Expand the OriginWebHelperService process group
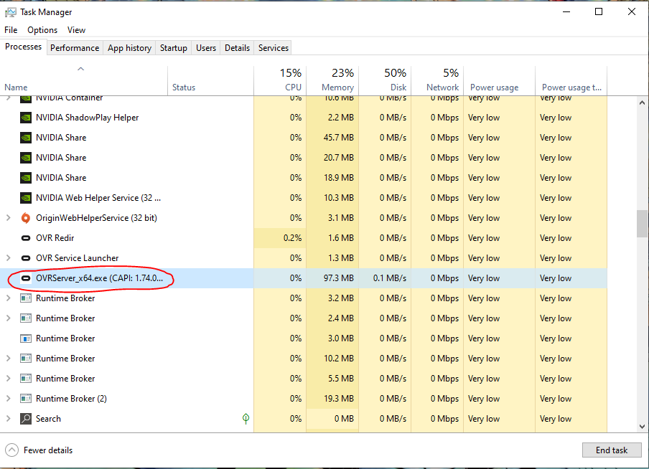Screen dimensions: 649x469 [9, 217]
